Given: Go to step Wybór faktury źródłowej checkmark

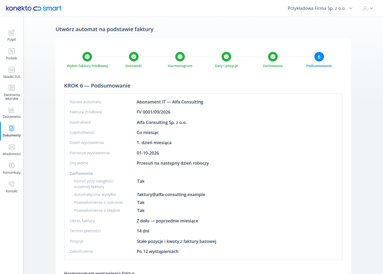Looking at the screenshot, I should tap(87, 57).
